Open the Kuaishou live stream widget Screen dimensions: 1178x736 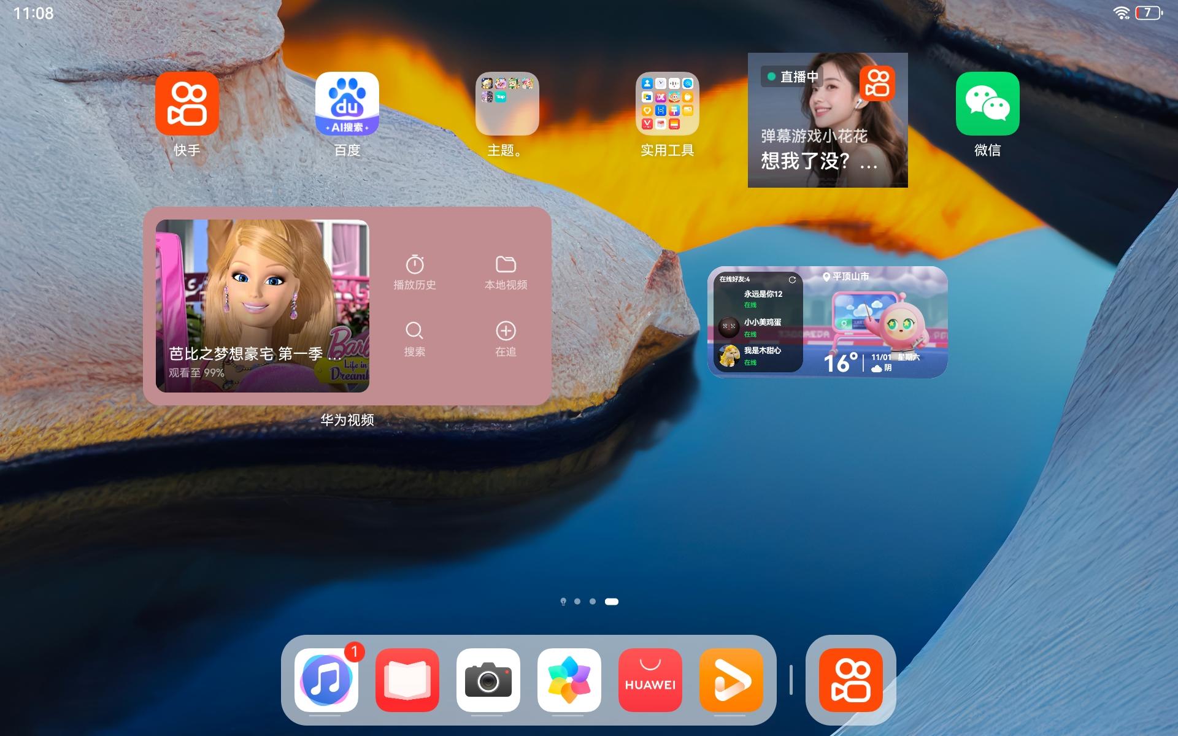827,120
